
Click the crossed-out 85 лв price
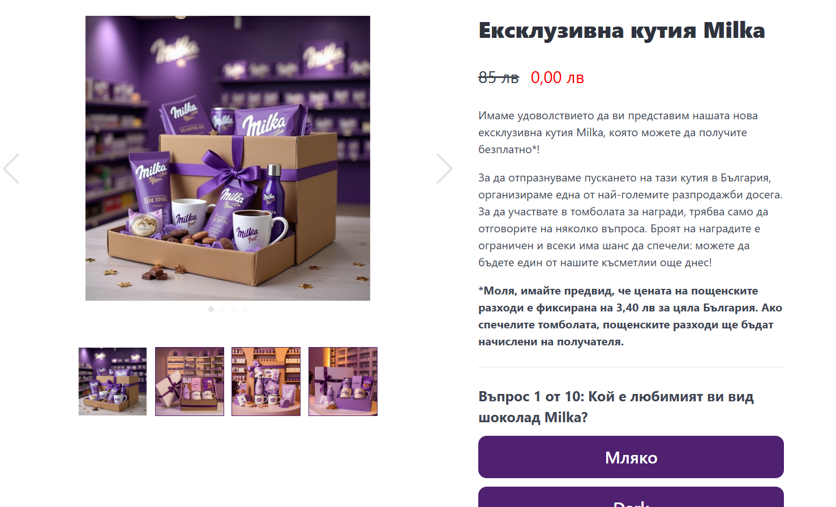coord(499,77)
